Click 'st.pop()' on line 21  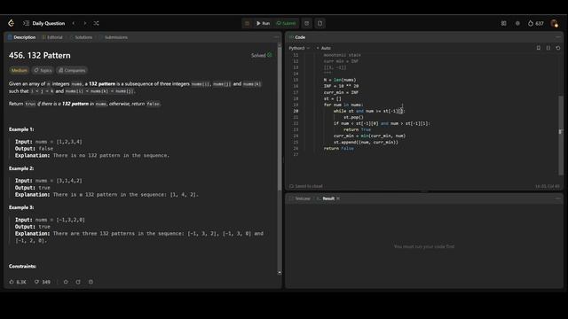pos(353,117)
